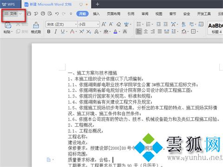Expand the font color dropdown arrow
The height and width of the screenshot is (167, 223).
pyautogui.click(x=119, y=32)
